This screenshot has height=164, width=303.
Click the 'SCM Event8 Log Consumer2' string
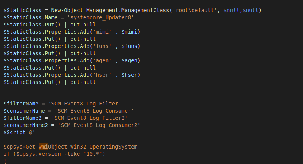pyautogui.click(x=99, y=125)
